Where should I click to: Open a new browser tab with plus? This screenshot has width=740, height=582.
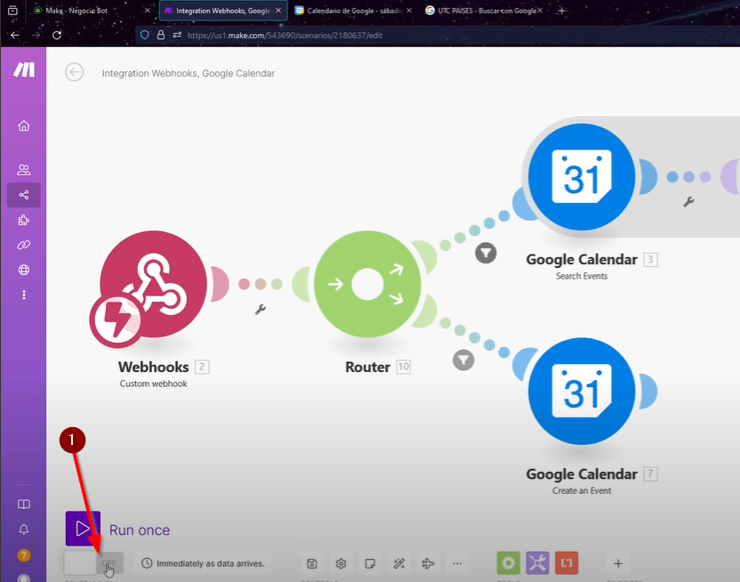561,11
